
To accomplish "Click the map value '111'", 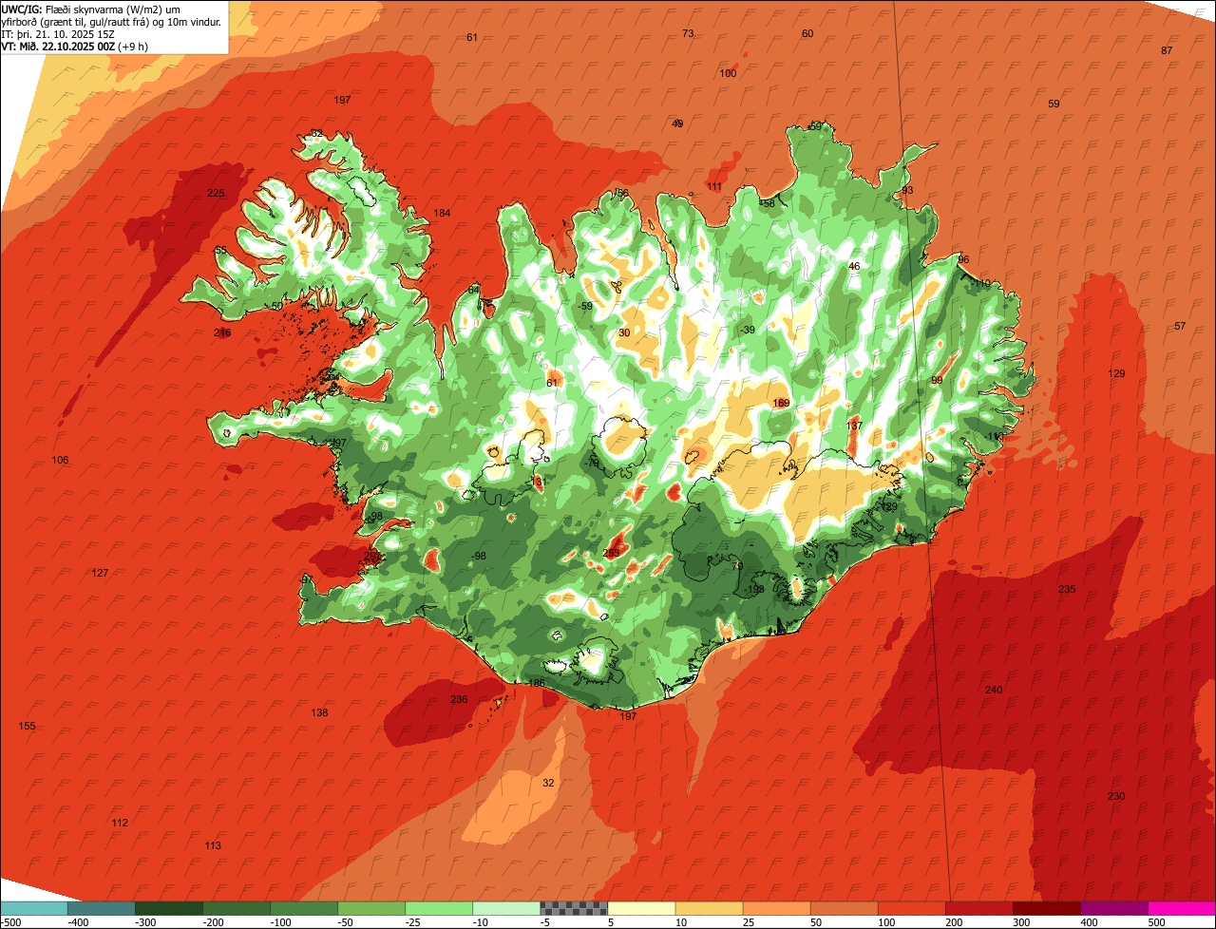I will click(x=714, y=186).
